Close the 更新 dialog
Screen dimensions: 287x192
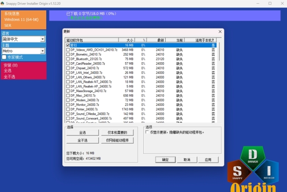(220, 31)
